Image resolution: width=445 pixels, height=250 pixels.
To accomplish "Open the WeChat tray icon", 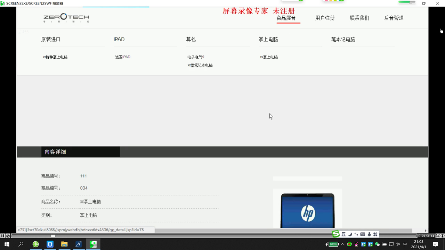I will (377, 244).
